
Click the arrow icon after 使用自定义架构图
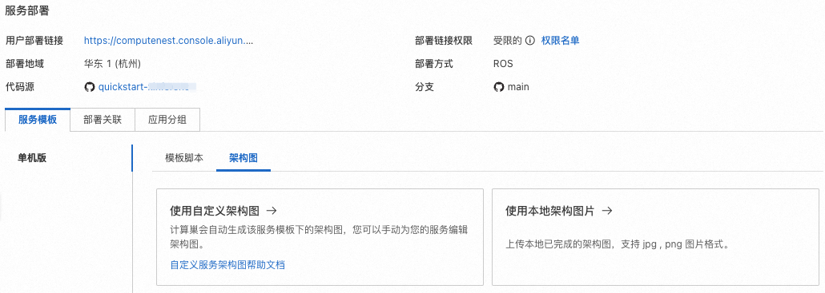pyautogui.click(x=272, y=211)
